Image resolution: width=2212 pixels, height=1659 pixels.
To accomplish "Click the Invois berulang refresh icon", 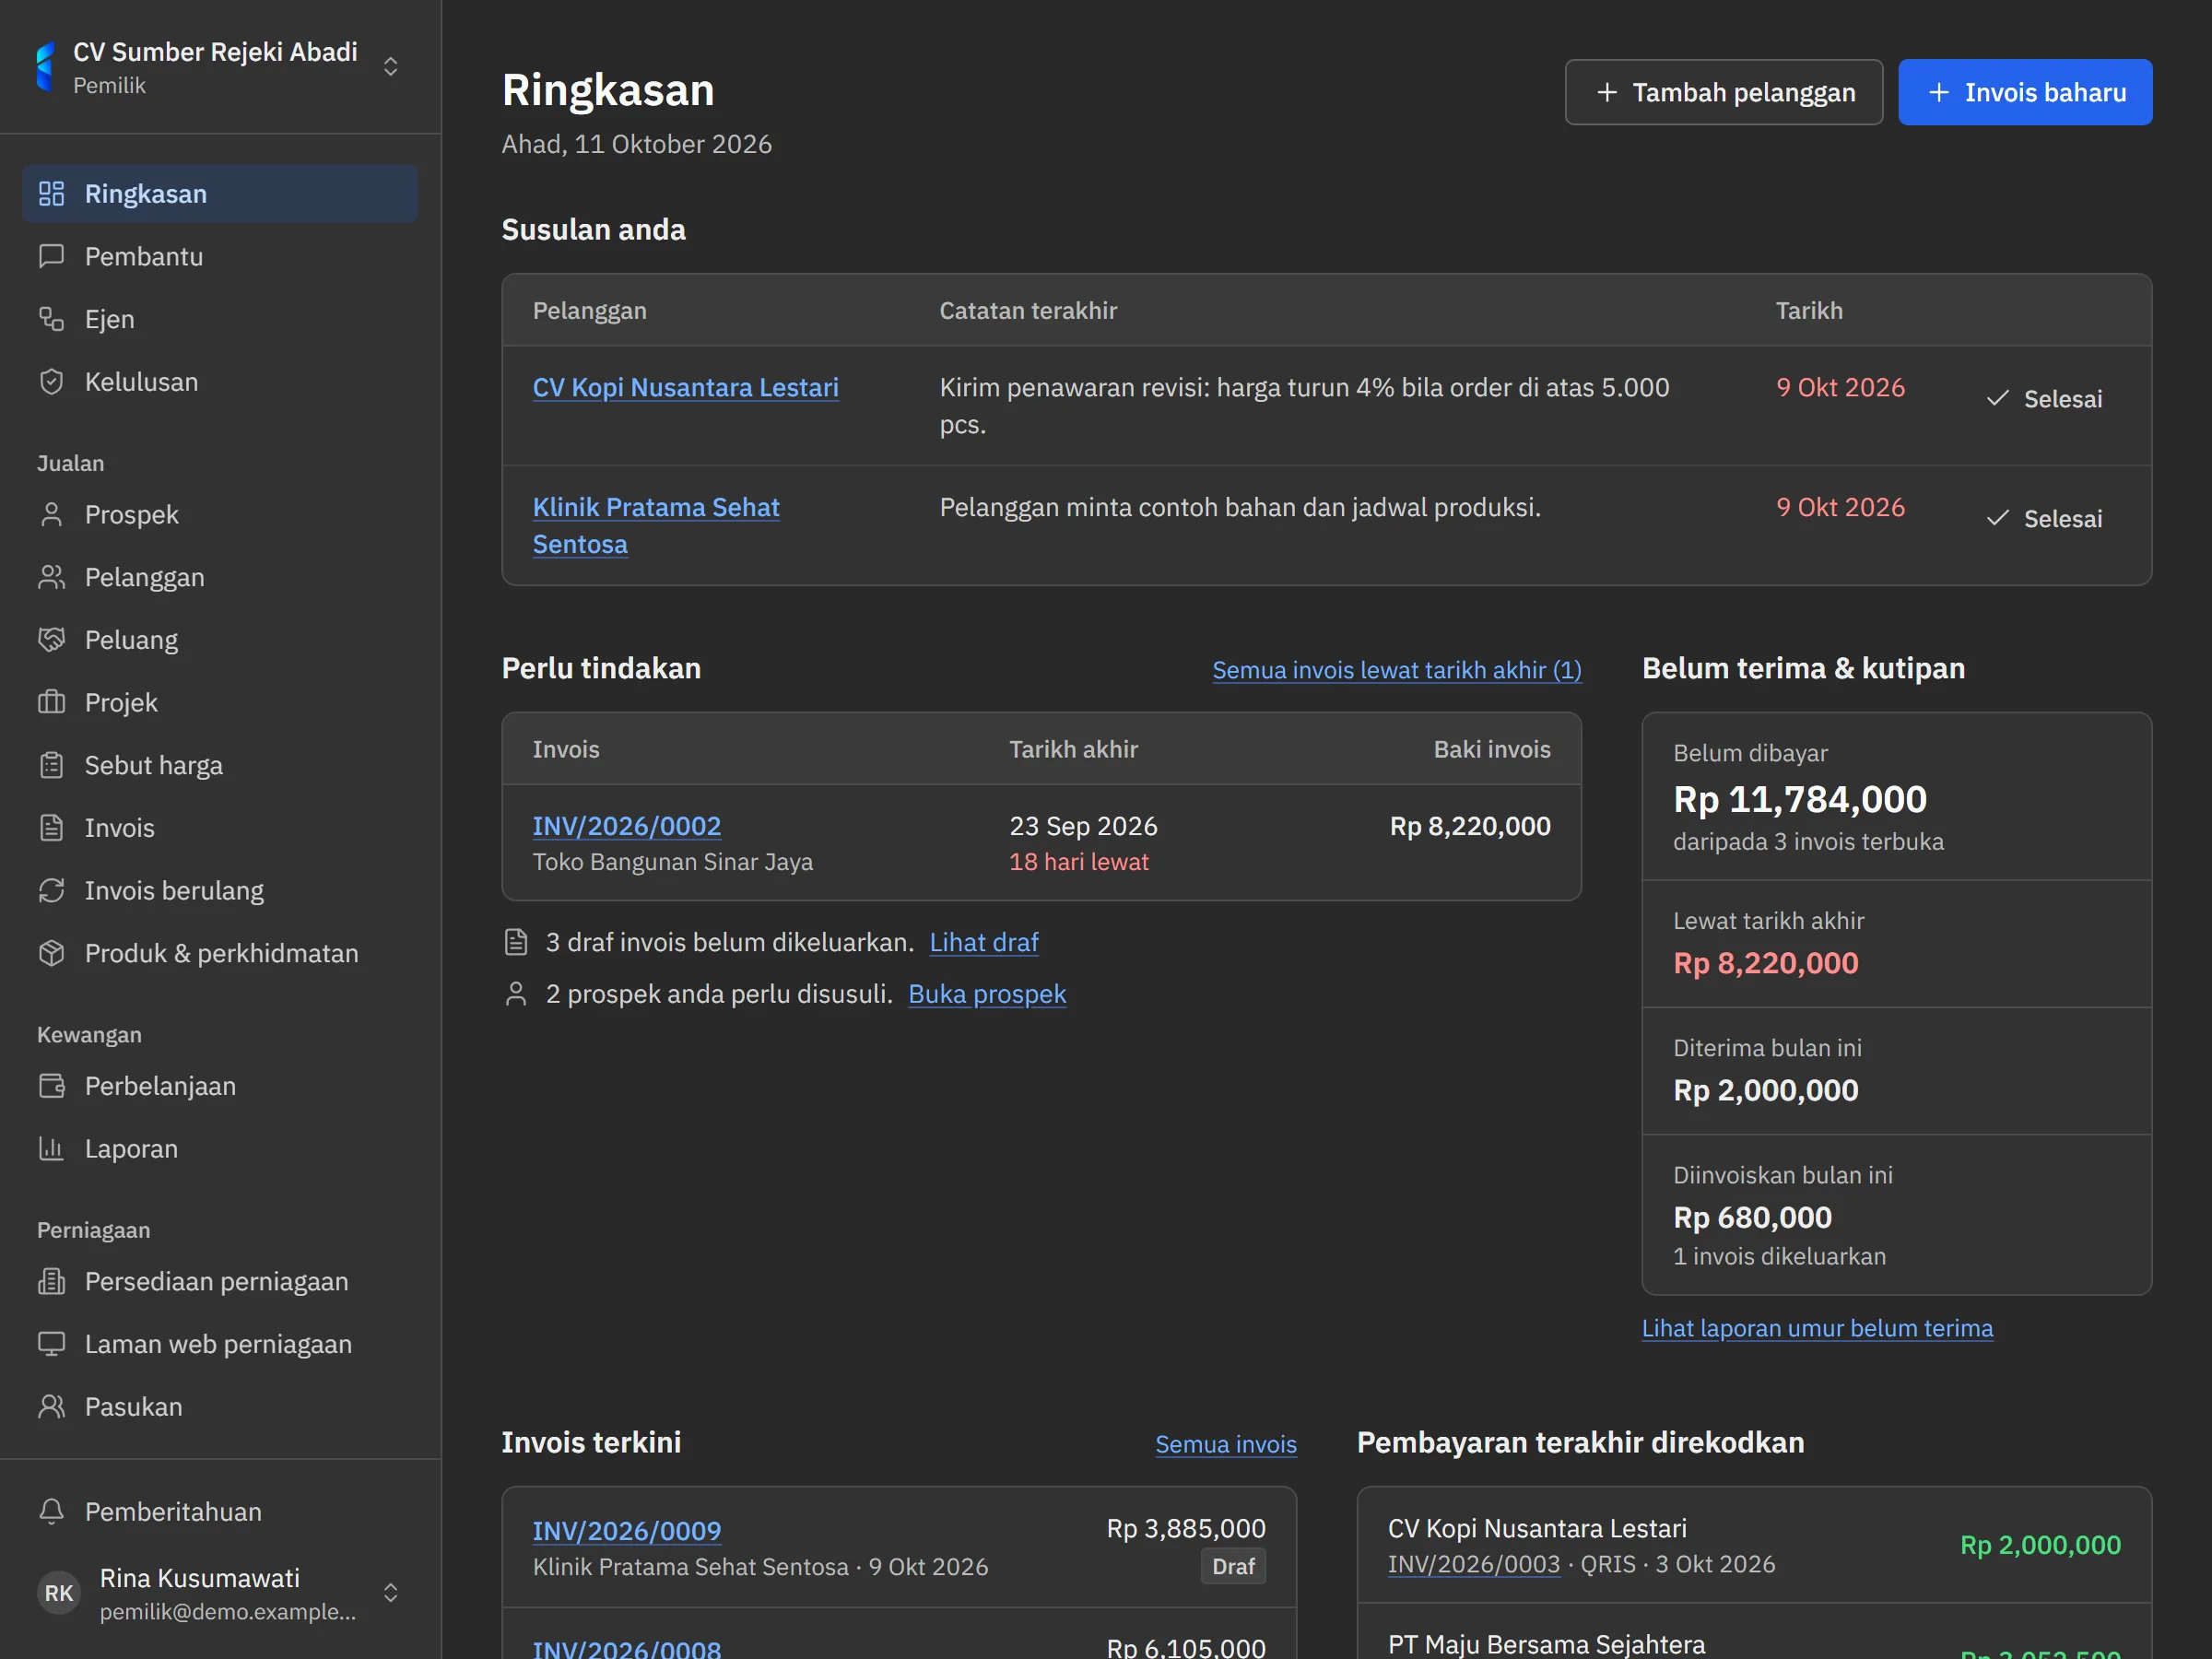I will 51,890.
